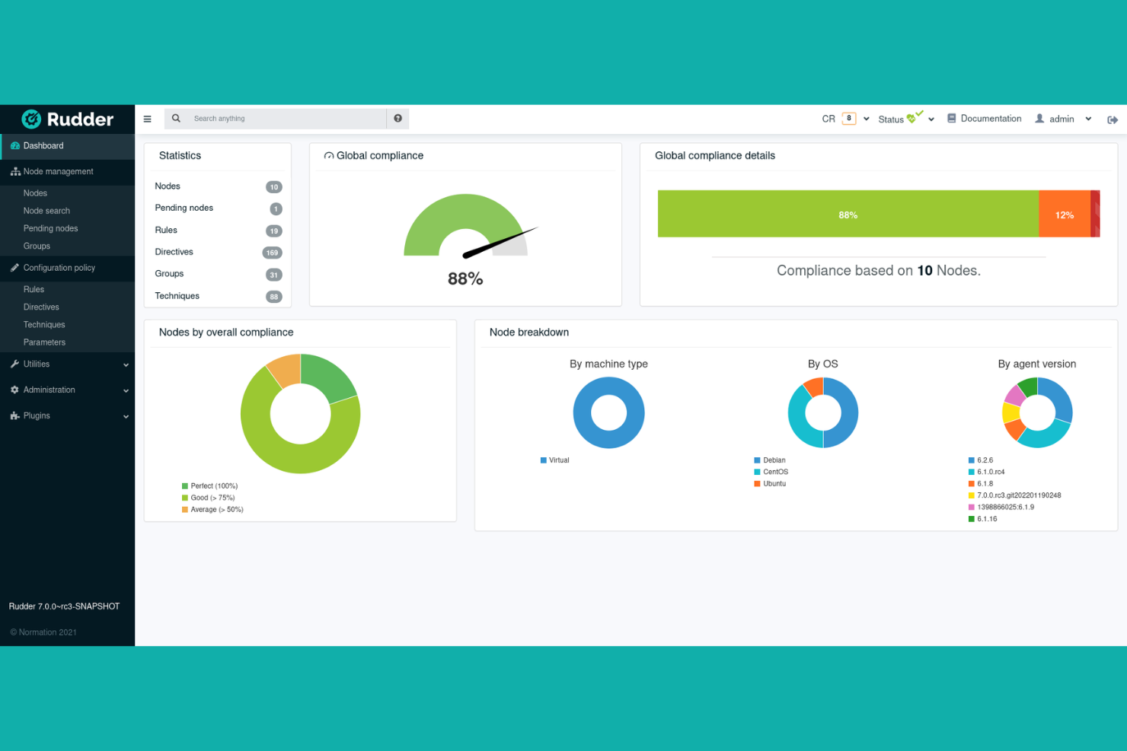Click the Plugins icon in the sidebar
1127x751 pixels.
pos(14,415)
